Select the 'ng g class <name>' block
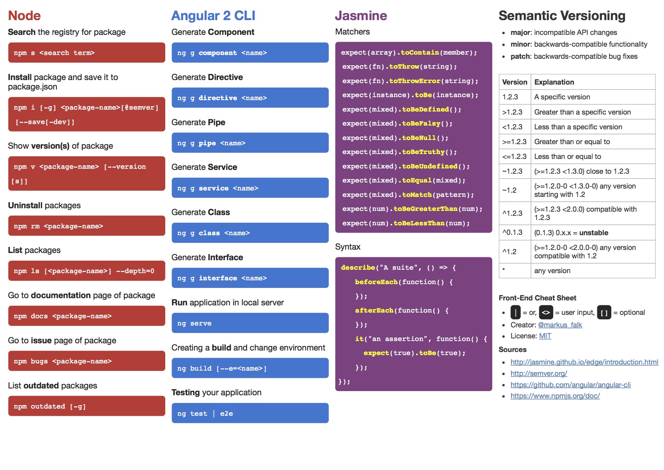This screenshot has width=664, height=470. point(250,233)
